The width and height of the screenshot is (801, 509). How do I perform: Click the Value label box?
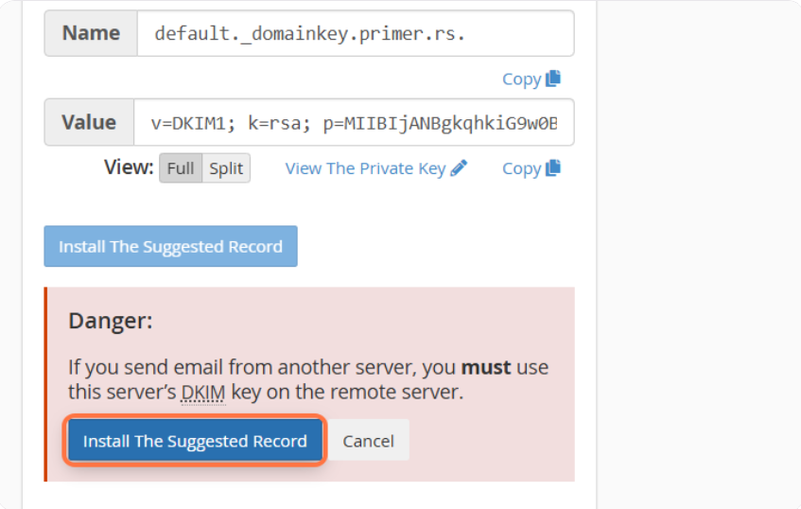pos(89,123)
